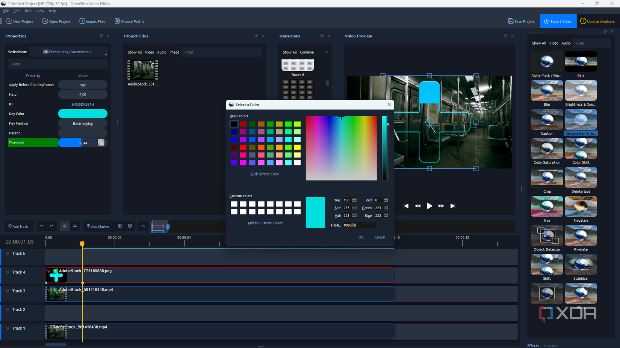Switch to the Captions tab
Image resolution: width=620 pixels, height=348 pixels.
coord(551,345)
